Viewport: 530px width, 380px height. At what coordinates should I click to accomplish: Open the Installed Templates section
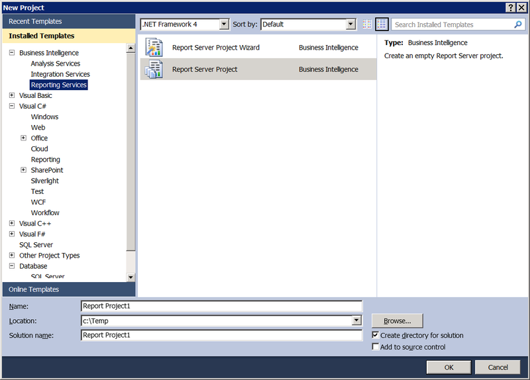[x=69, y=36]
